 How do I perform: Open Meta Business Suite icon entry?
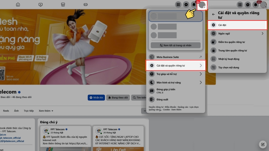152,57
